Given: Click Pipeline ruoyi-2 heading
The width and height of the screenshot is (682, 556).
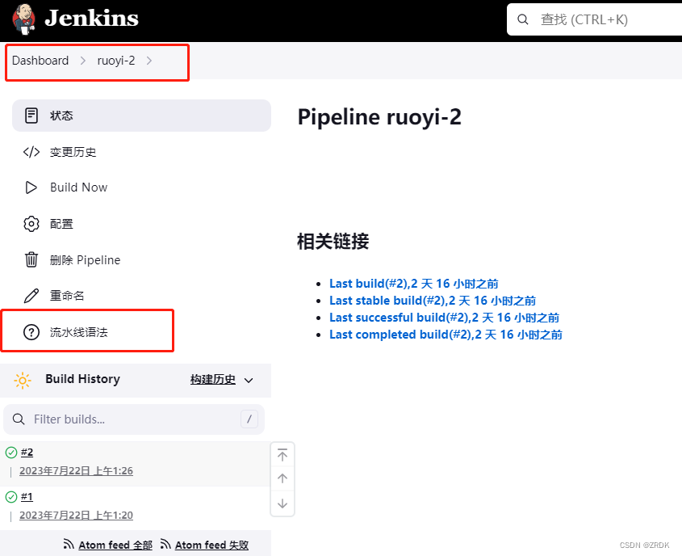Looking at the screenshot, I should click(379, 117).
